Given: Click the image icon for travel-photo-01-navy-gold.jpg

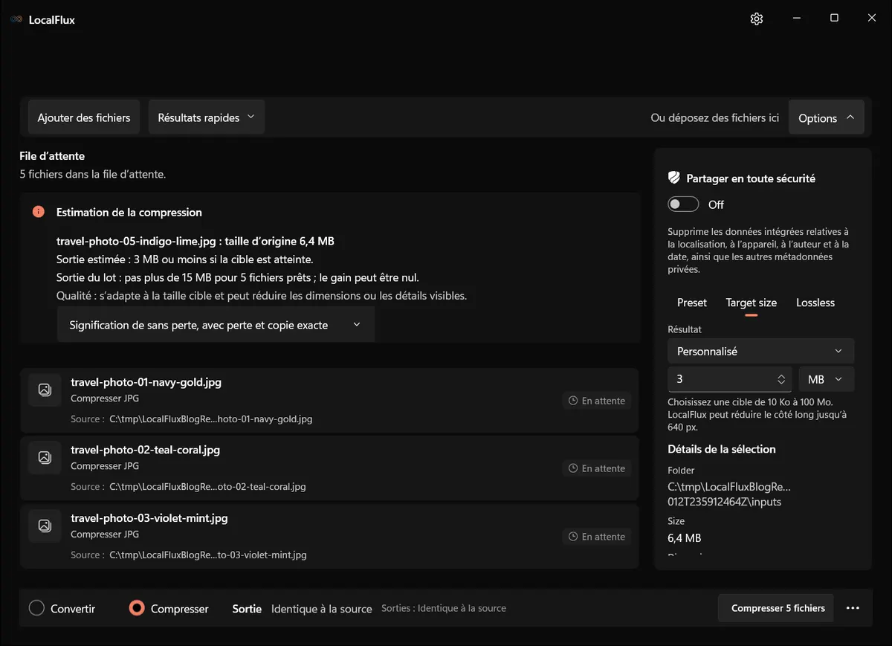Looking at the screenshot, I should [x=45, y=390].
